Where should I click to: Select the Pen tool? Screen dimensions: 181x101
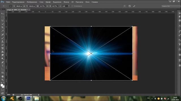3,62
